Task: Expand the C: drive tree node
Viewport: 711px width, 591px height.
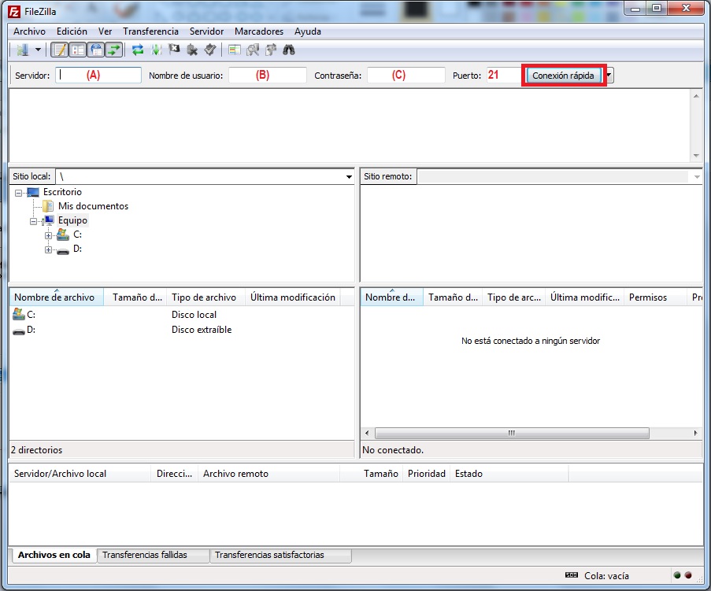Action: (49, 235)
